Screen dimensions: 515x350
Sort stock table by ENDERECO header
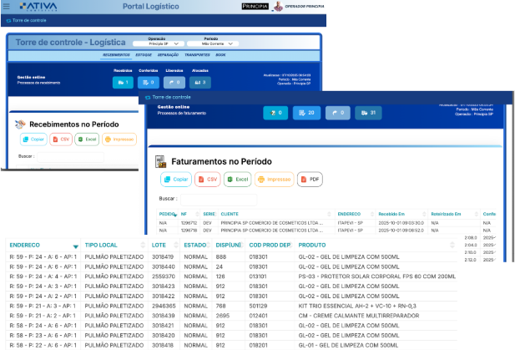43,245
